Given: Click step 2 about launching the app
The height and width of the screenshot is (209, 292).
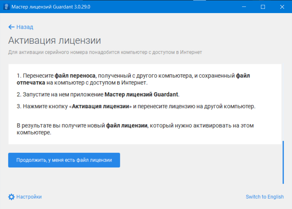Looking at the screenshot, I should [98, 95].
